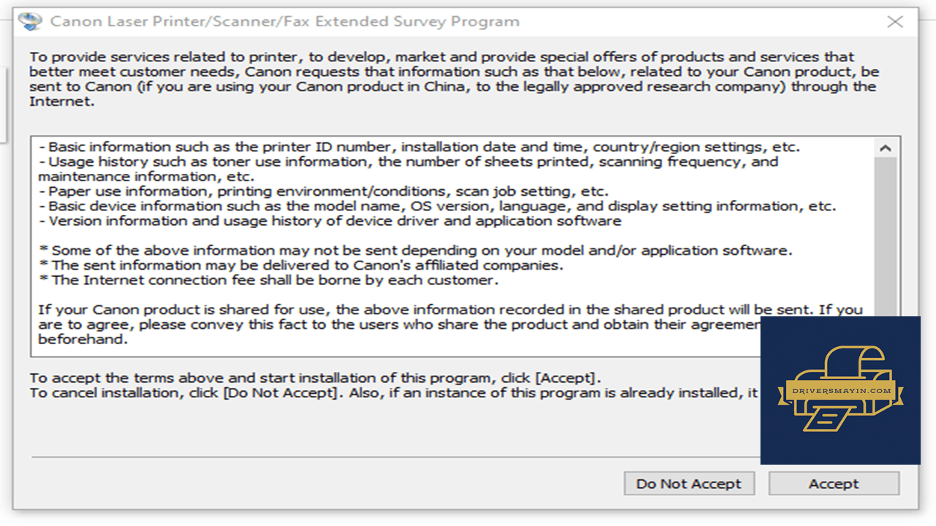This screenshot has height=526, width=936.
Task: Click the "Paper use information" line
Action: coord(323,191)
